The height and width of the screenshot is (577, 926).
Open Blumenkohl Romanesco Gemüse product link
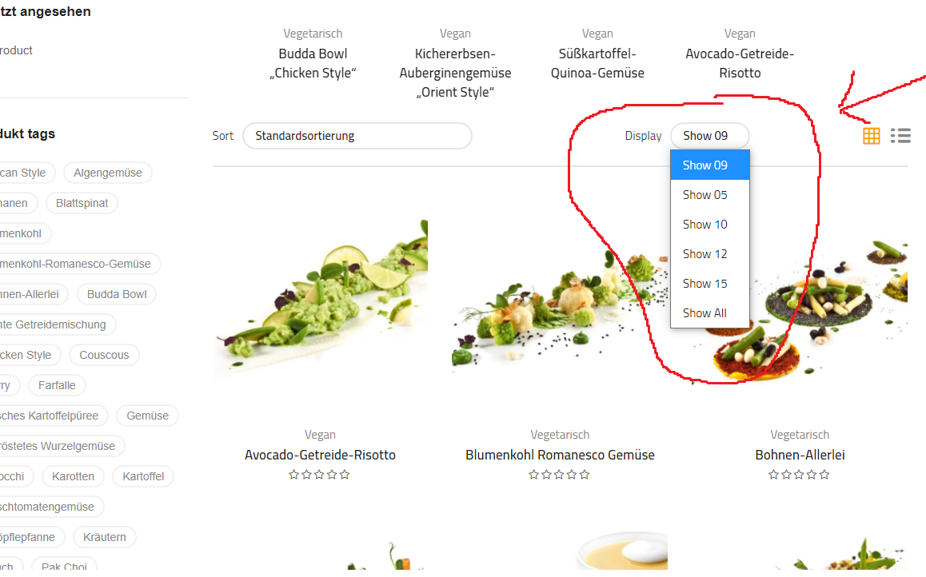pos(560,455)
